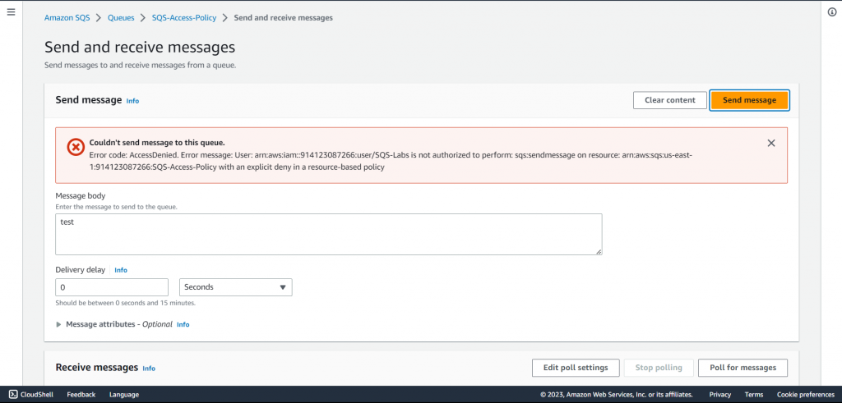The height and width of the screenshot is (403, 842).
Task: Open the Seconds time unit dropdown
Action: pyautogui.click(x=235, y=287)
